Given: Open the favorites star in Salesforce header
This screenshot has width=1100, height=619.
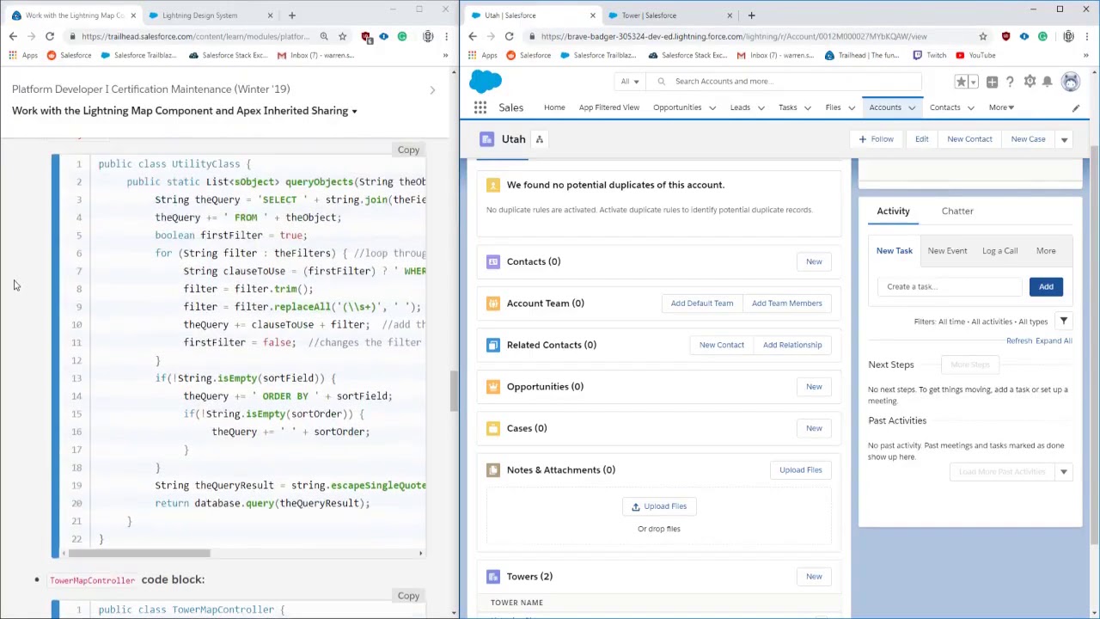Looking at the screenshot, I should 962,82.
